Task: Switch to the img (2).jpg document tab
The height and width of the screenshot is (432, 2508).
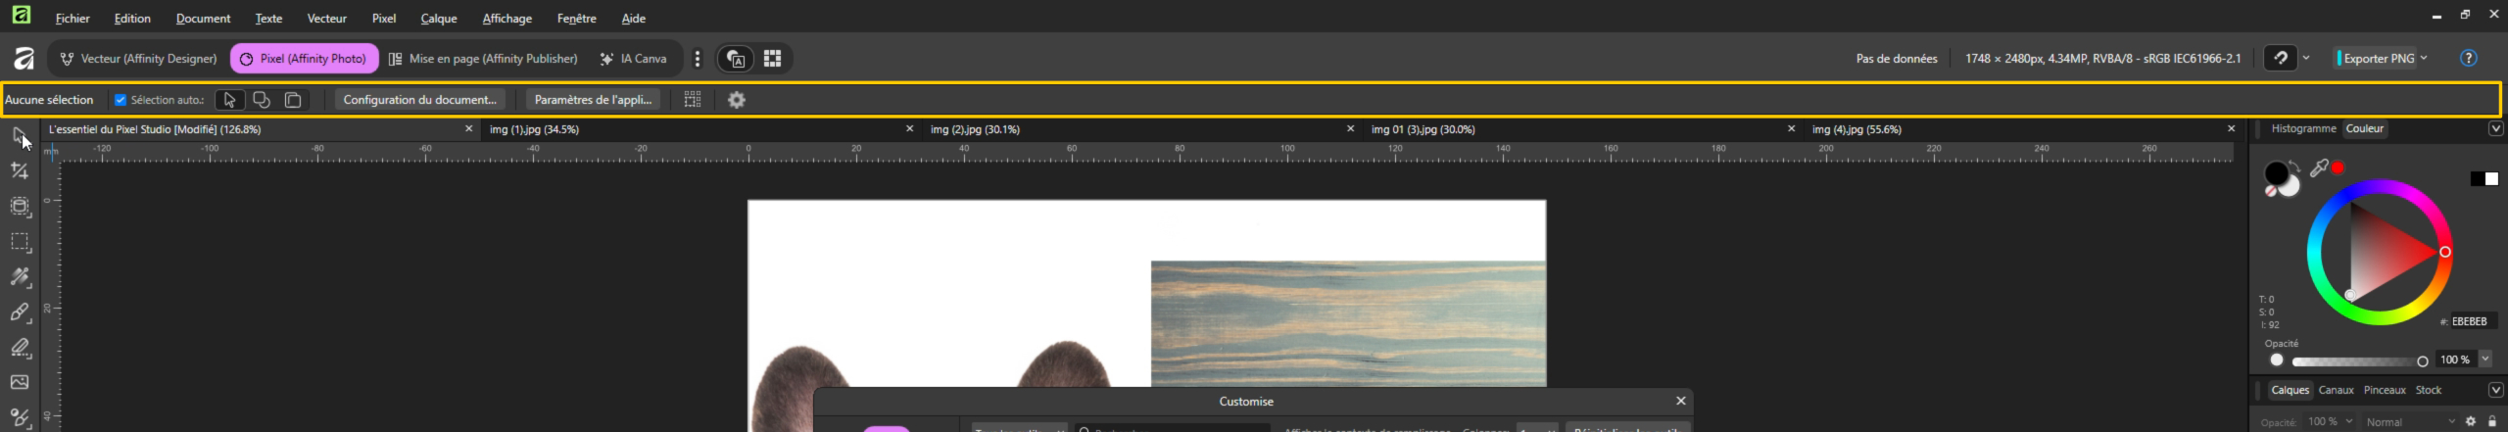Action: (975, 129)
